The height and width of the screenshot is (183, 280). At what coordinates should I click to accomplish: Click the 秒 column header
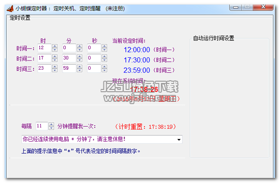(x=94, y=41)
